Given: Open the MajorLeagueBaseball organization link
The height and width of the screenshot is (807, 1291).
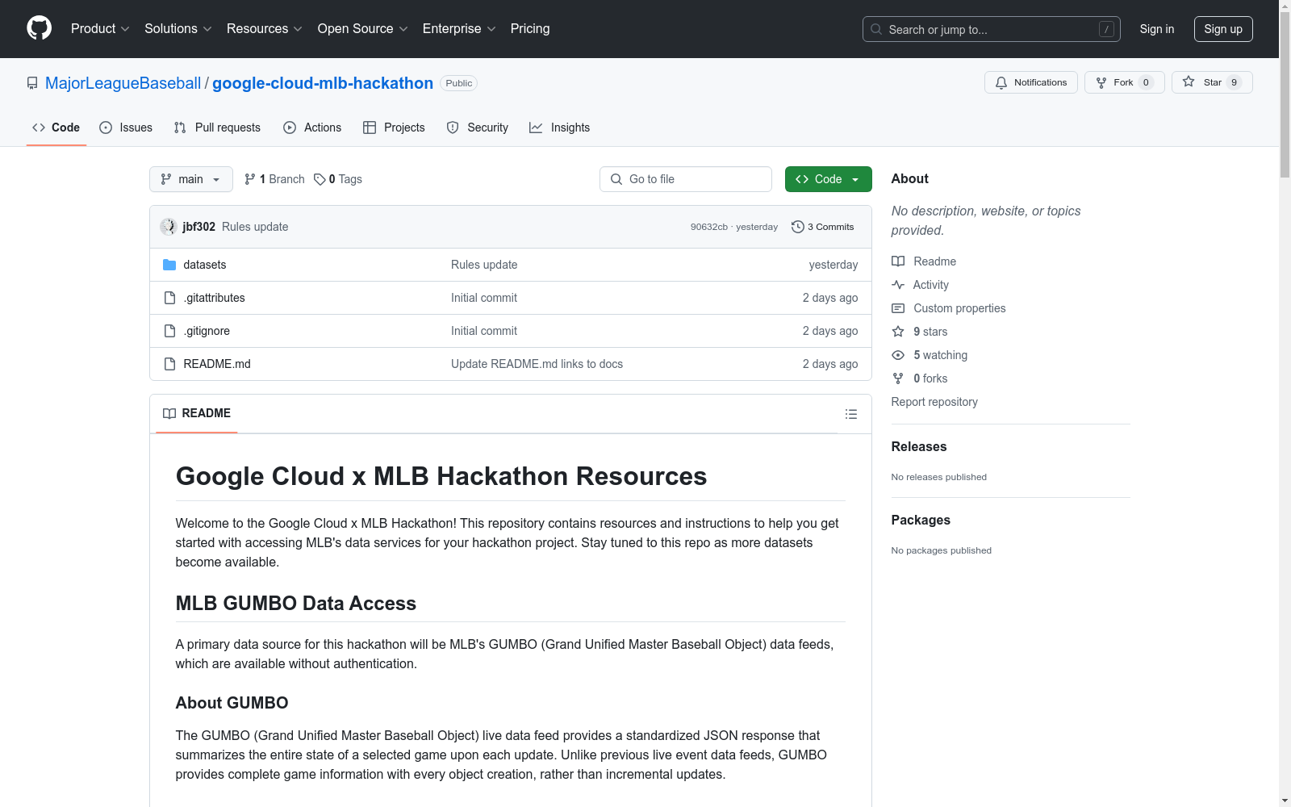Looking at the screenshot, I should pos(123,83).
